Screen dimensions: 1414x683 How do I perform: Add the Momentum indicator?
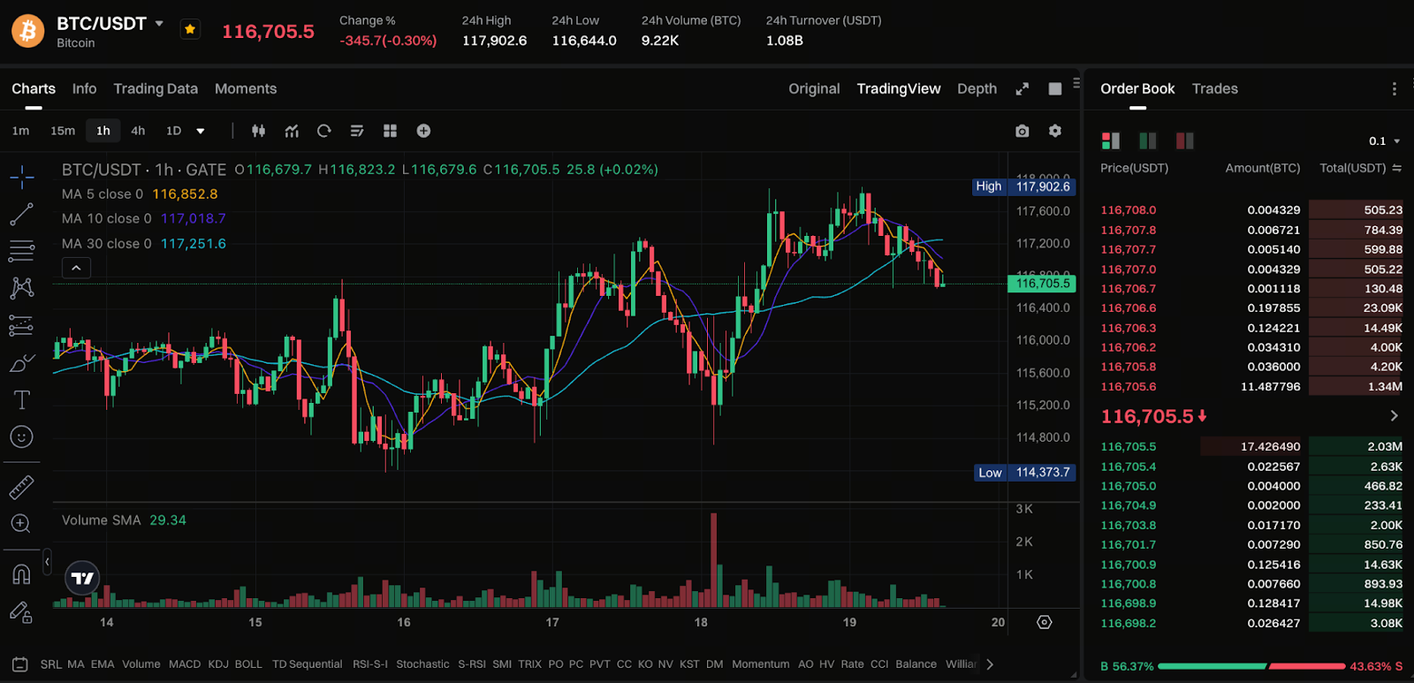[x=760, y=664]
